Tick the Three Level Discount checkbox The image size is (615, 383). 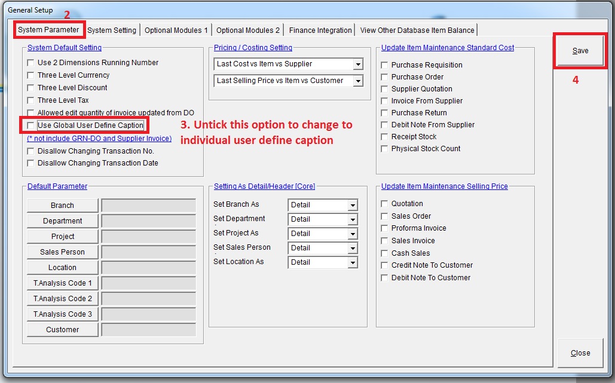tap(30, 88)
